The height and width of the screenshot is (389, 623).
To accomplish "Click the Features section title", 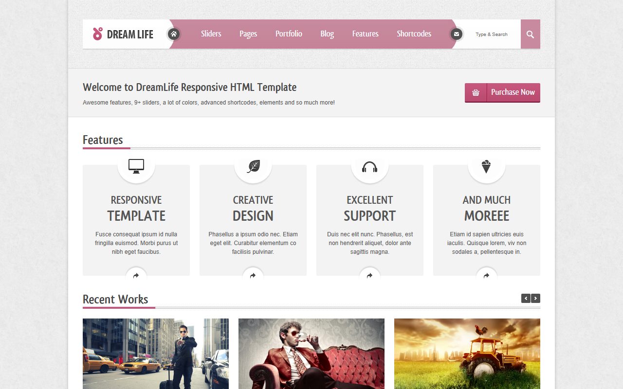I will (x=103, y=140).
